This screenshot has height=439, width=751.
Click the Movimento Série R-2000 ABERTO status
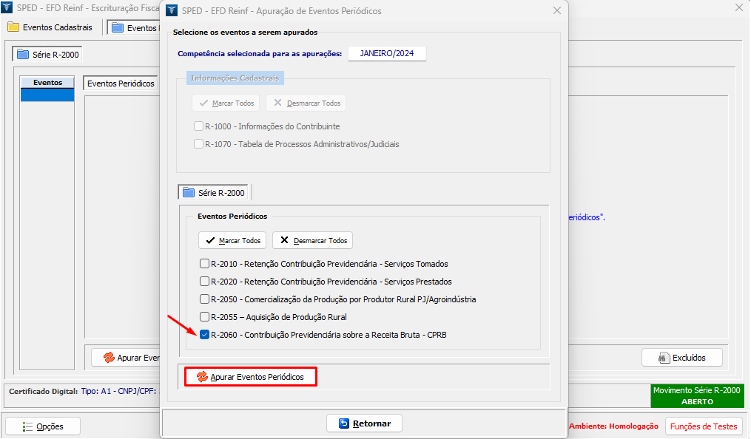[x=697, y=396]
